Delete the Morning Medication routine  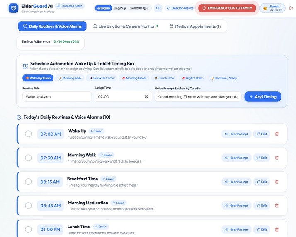(277, 206)
